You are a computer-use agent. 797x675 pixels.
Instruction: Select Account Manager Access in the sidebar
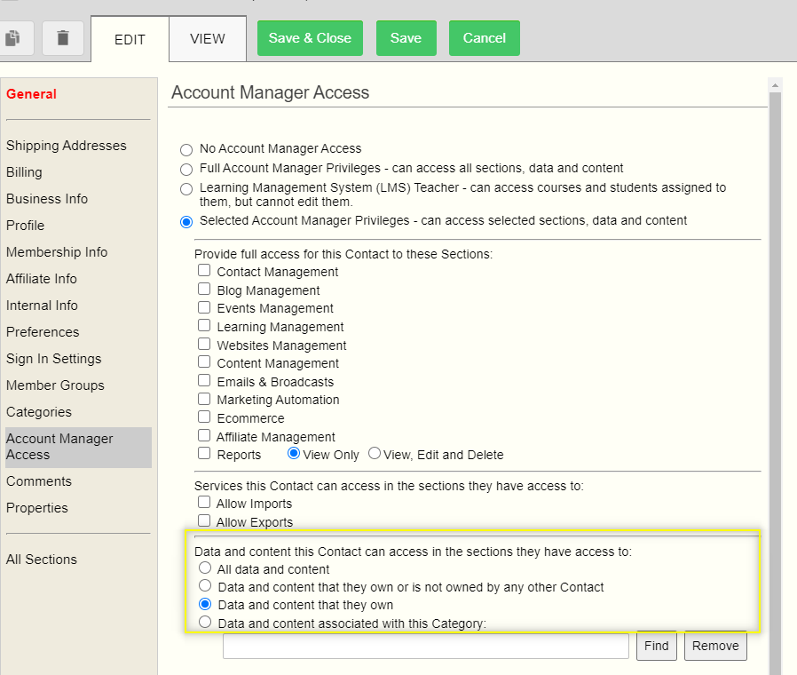coord(78,447)
